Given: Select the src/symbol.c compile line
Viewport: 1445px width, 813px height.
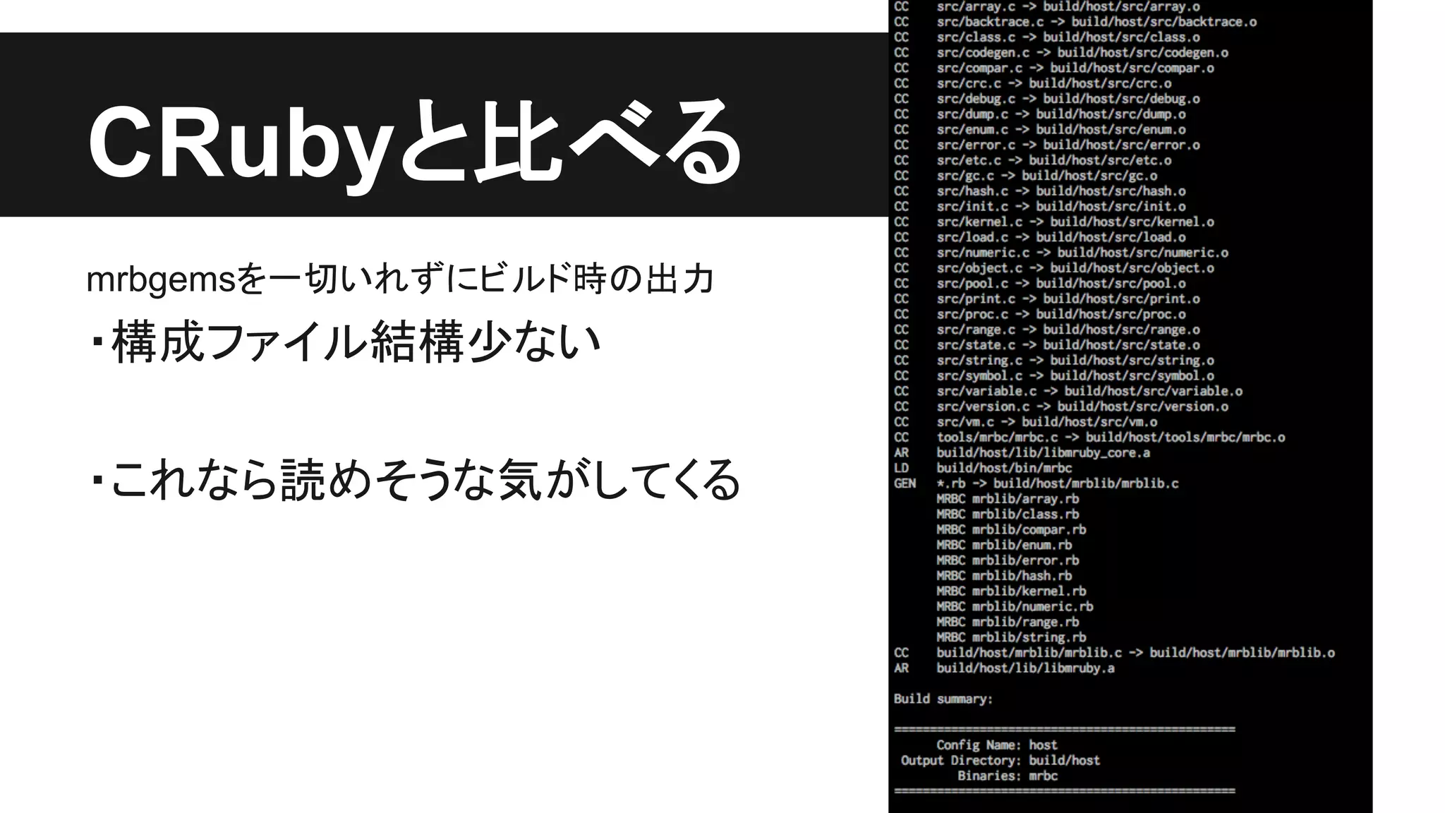Looking at the screenshot, I should 1054,376.
